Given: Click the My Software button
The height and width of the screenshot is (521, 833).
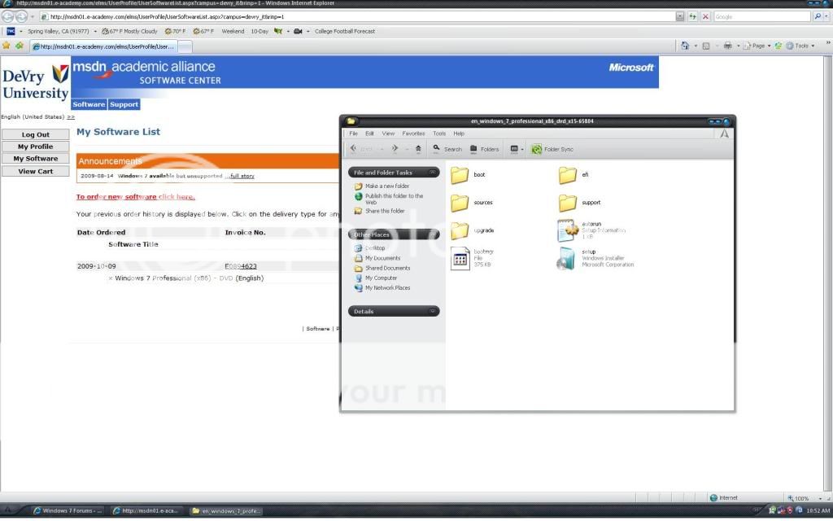Looking at the screenshot, I should [35, 159].
